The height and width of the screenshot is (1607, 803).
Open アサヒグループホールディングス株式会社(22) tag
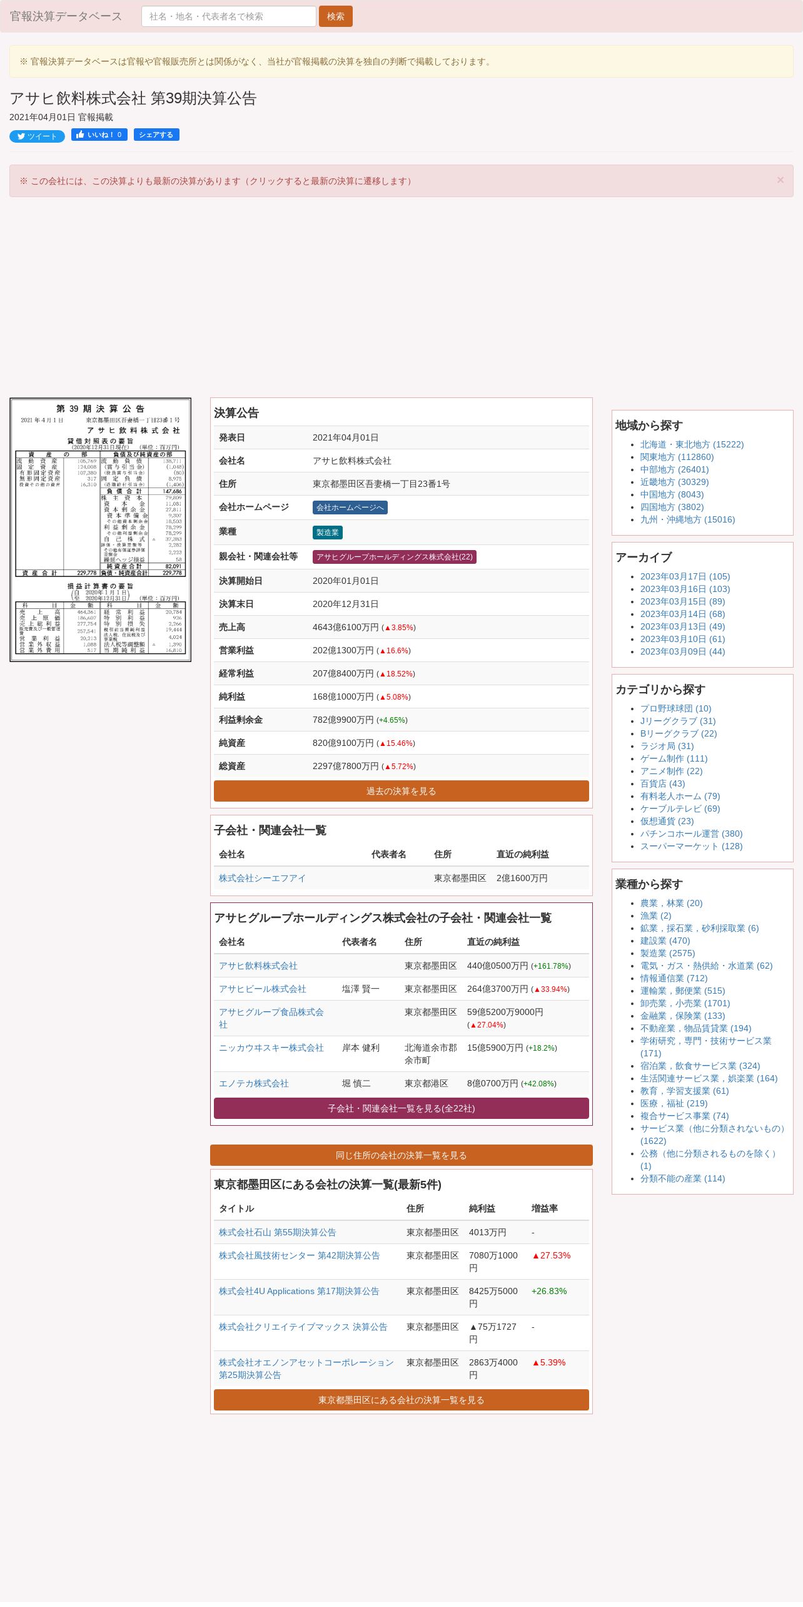point(395,557)
